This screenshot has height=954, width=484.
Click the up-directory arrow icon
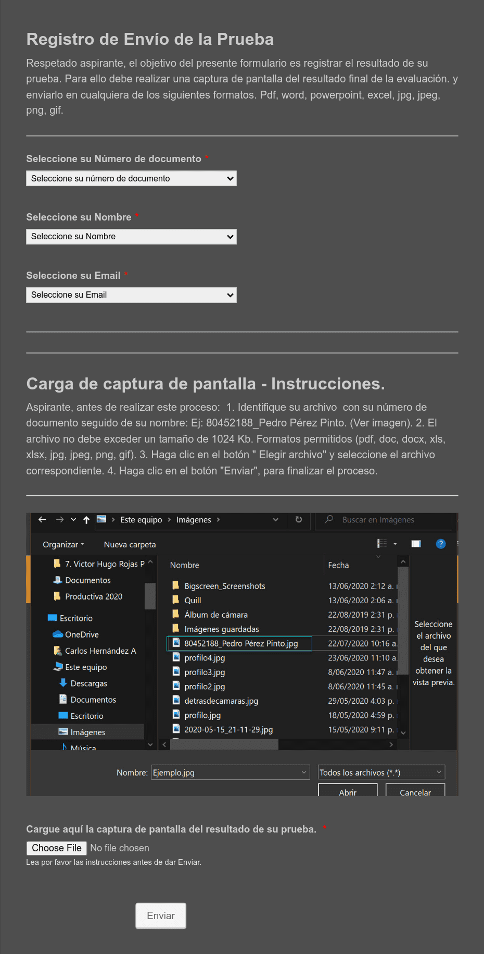pyautogui.click(x=86, y=520)
